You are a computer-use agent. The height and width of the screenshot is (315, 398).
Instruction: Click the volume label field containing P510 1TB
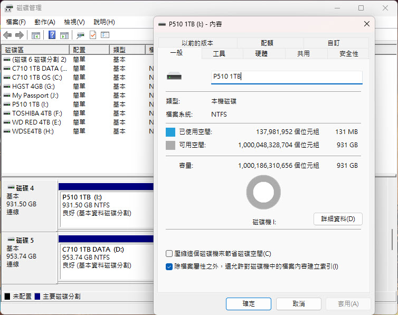point(287,77)
